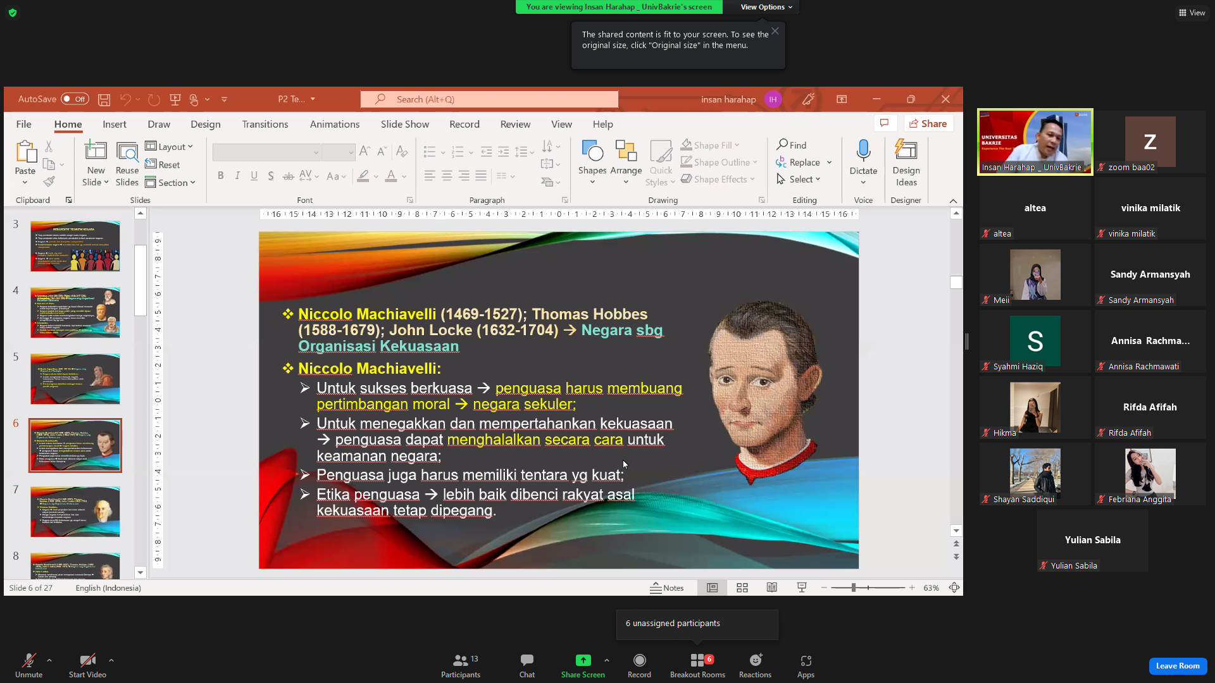
Task: Open Breakout Rooms in Zoom
Action: pyautogui.click(x=698, y=666)
